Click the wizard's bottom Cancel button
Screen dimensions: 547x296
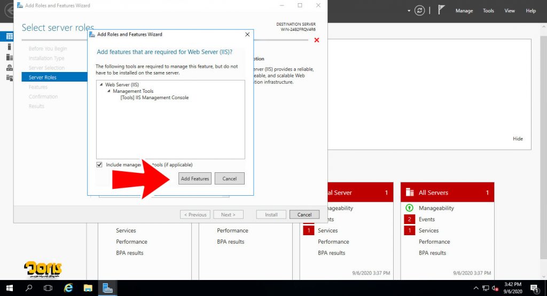[x=304, y=214]
